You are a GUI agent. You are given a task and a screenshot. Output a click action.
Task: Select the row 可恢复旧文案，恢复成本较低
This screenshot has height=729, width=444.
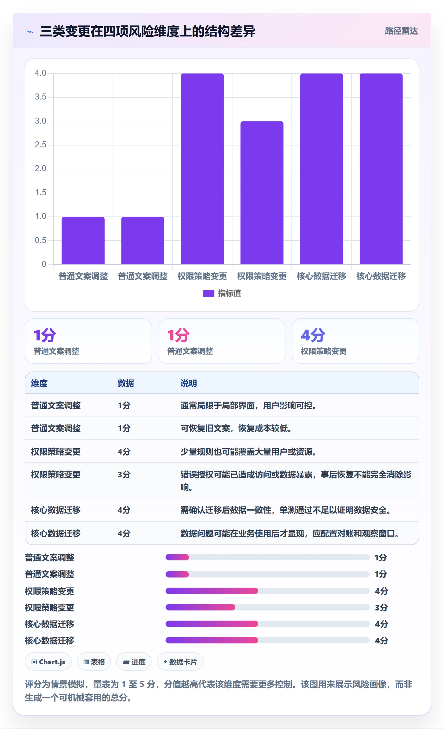pyautogui.click(x=222, y=428)
